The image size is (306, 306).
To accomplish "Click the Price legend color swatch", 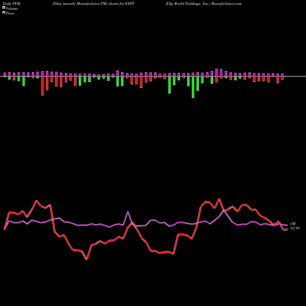I will (4, 13).
